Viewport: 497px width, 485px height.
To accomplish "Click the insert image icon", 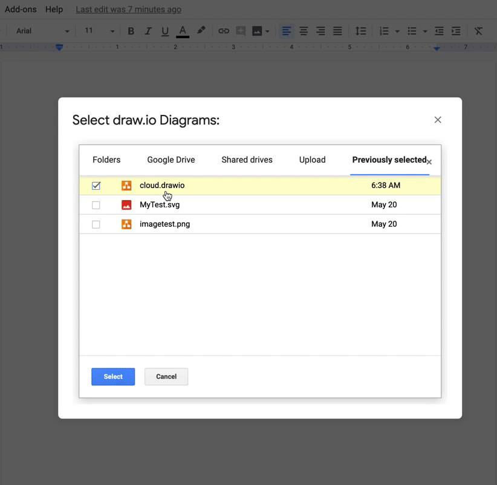I will [x=257, y=31].
